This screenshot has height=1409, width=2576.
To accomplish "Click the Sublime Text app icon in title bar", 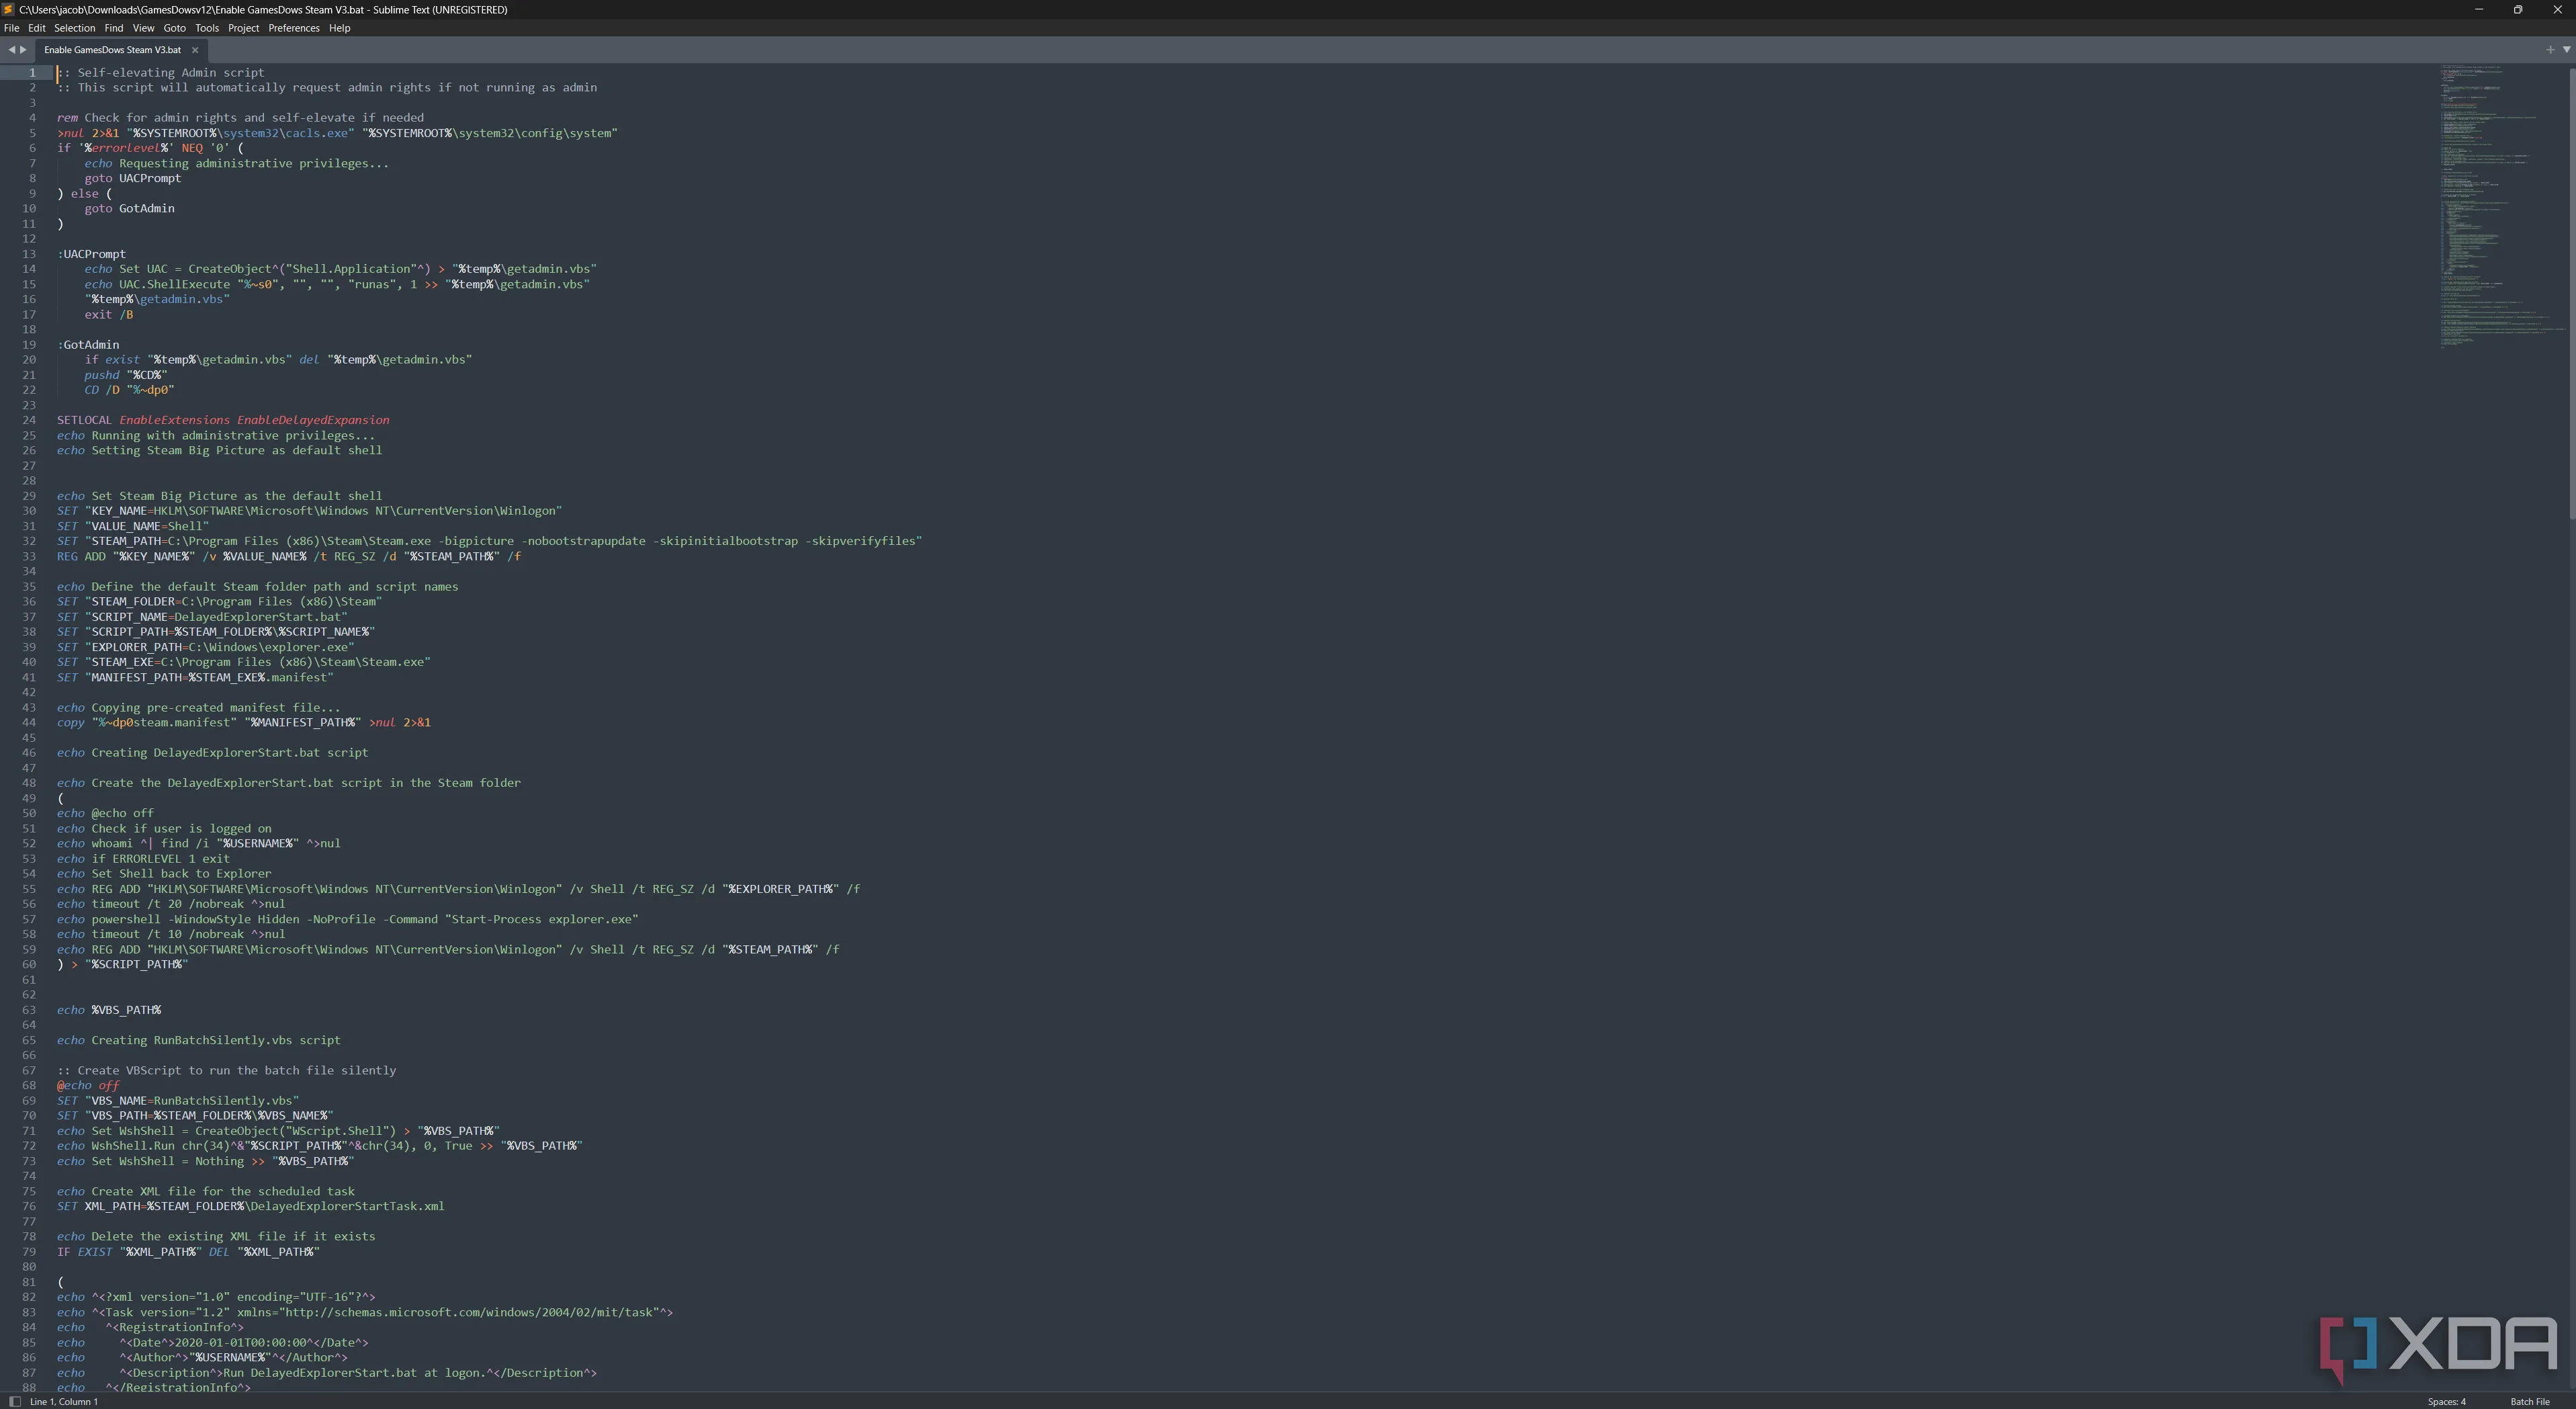I will click(8, 9).
